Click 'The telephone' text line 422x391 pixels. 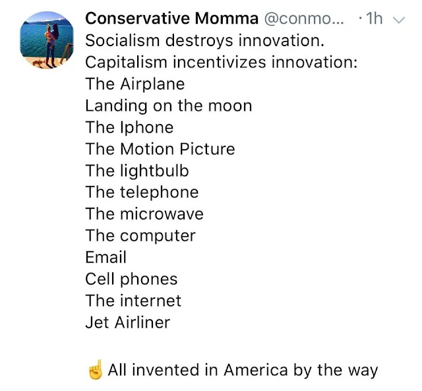pyautogui.click(x=142, y=193)
